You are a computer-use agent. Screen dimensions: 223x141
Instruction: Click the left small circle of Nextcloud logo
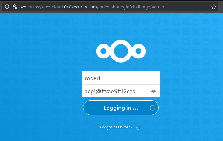(x=103, y=51)
